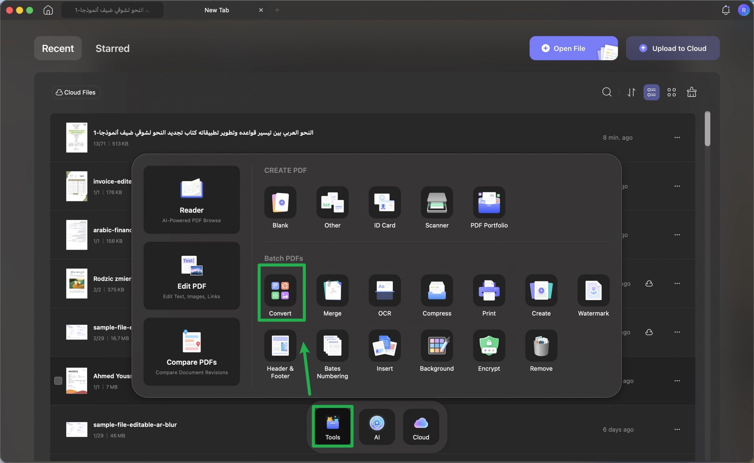This screenshot has width=754, height=463.
Task: Open batch Compress tool
Action: click(x=436, y=296)
